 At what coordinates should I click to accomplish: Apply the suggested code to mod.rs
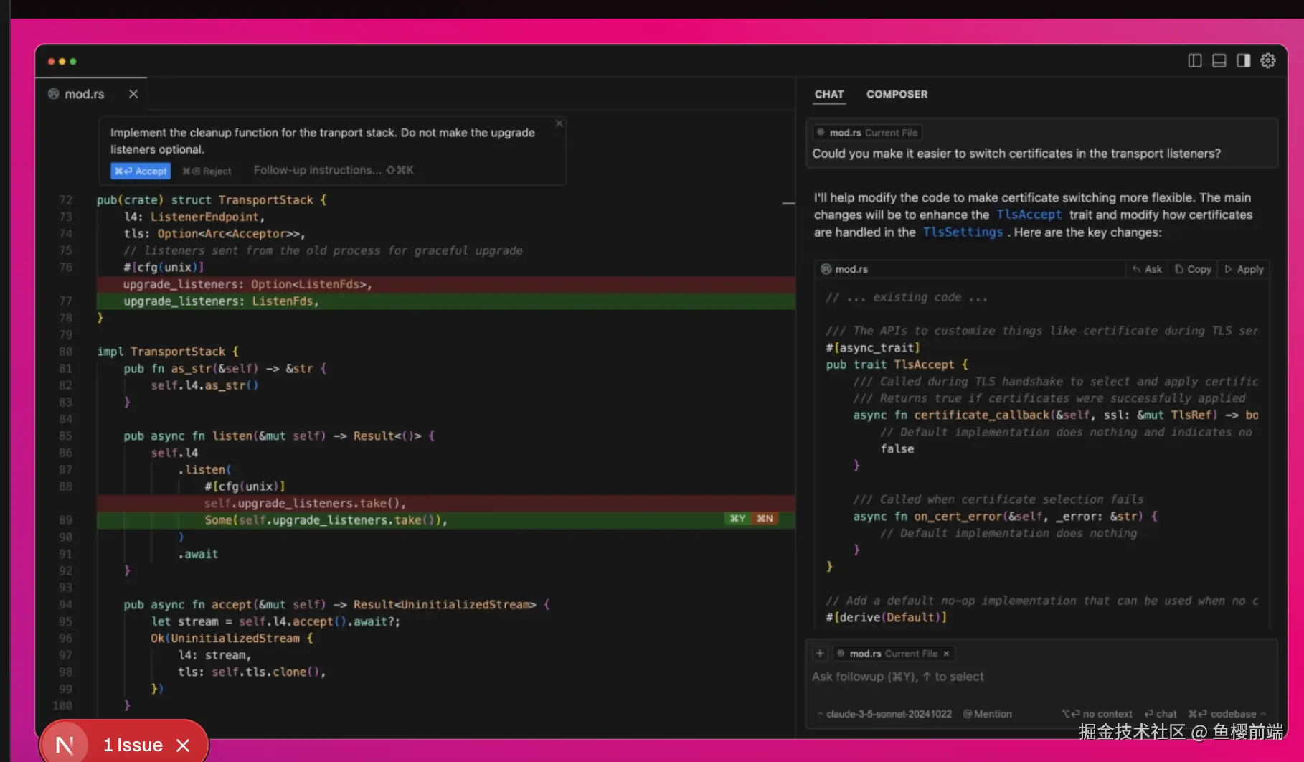(1244, 269)
